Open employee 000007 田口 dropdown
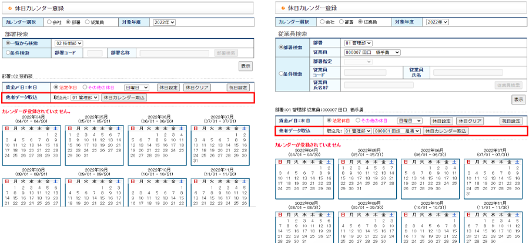 [372, 53]
